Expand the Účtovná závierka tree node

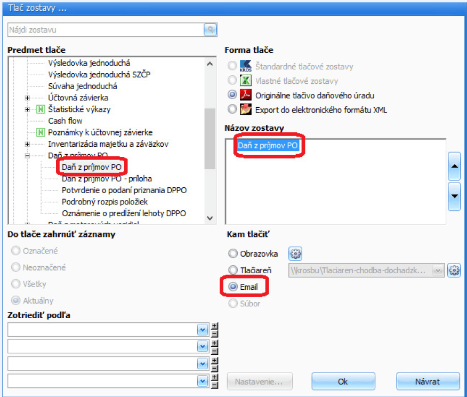click(28, 98)
